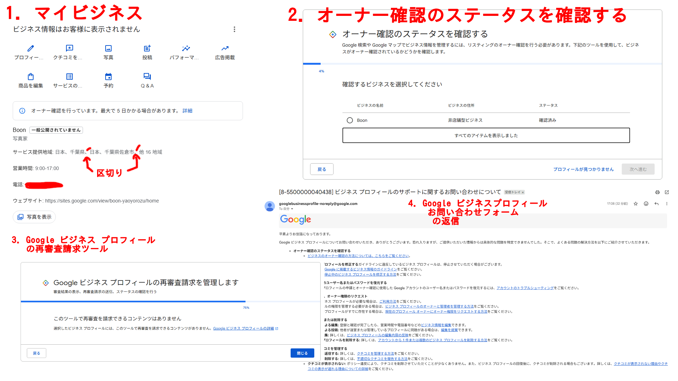
Task: Click the ステータス column header
Action: point(548,105)
